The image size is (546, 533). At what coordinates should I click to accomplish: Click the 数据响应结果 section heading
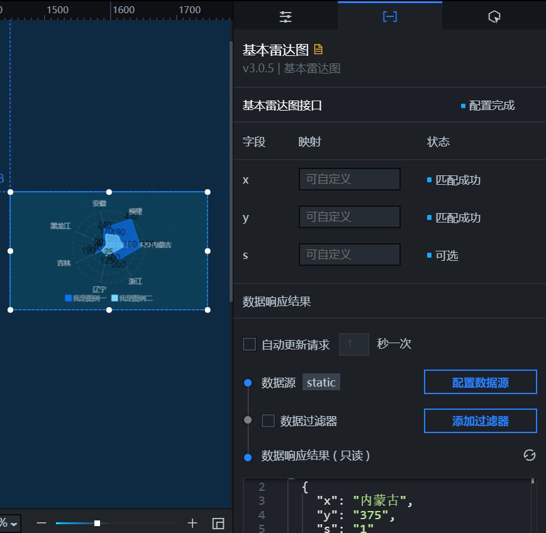pyautogui.click(x=277, y=301)
